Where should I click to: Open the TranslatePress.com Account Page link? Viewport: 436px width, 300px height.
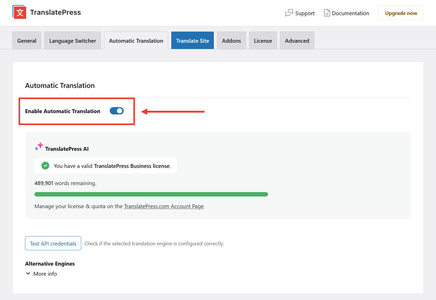pos(164,206)
